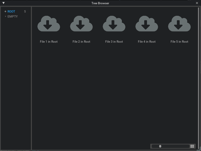Click the File 2 in Root label
201x151 pixels.
[x=81, y=42]
